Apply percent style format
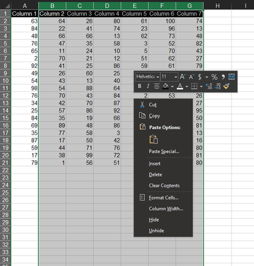 click(x=214, y=76)
